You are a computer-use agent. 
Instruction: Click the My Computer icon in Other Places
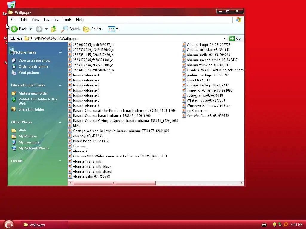pyautogui.click(x=14, y=142)
